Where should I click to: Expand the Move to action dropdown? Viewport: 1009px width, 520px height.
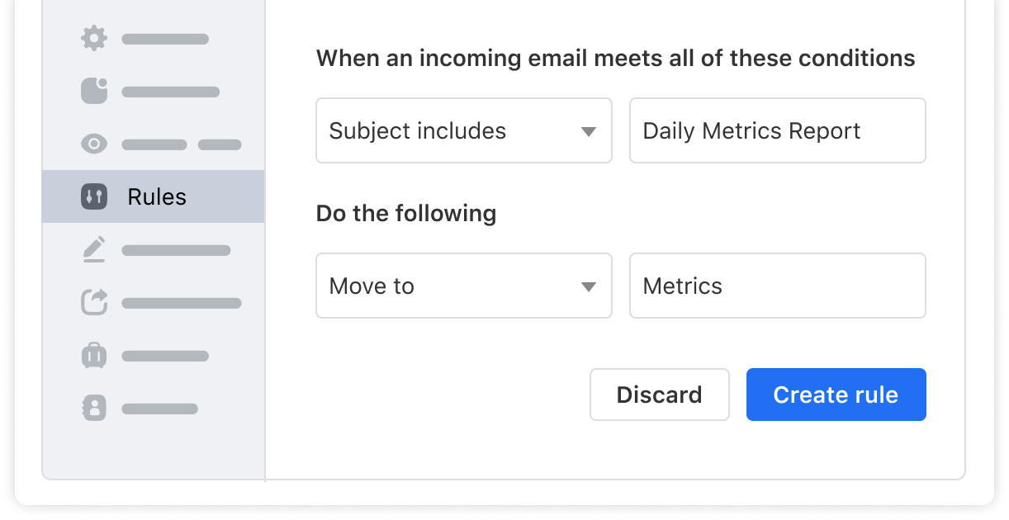[463, 286]
